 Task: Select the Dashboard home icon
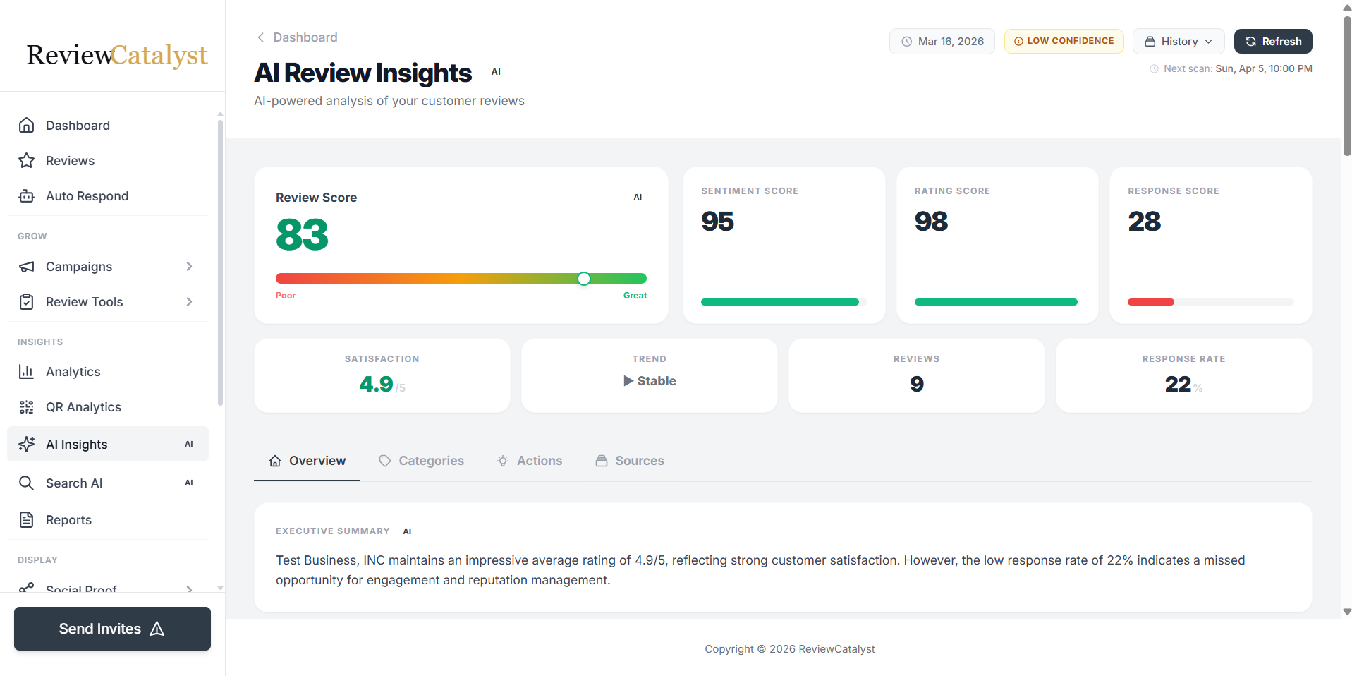26,125
